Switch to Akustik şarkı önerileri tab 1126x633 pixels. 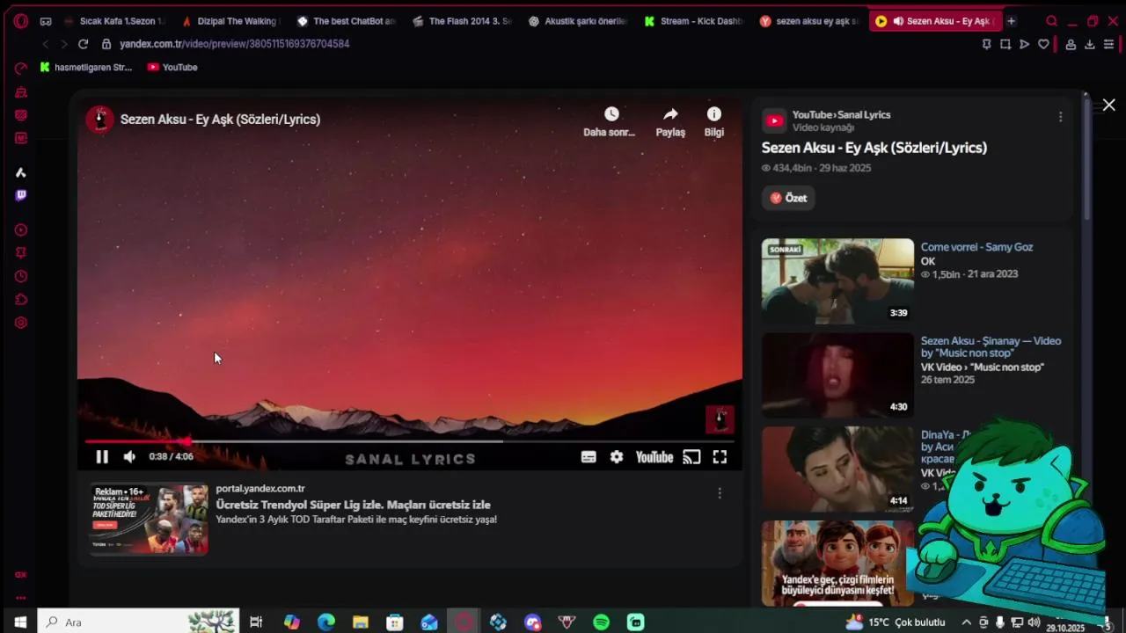pos(579,21)
